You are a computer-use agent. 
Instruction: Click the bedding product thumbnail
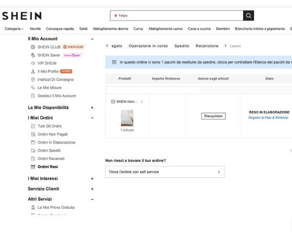(127, 118)
